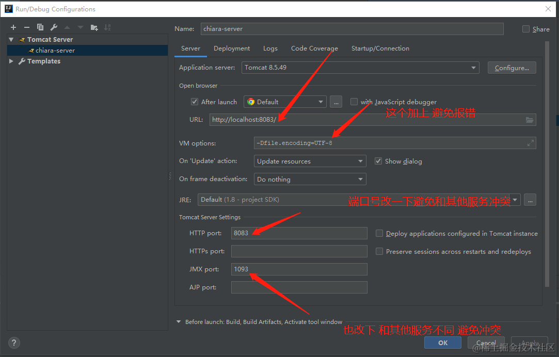
Task: Check Deploy applications configured in Tomcat instance
Action: tap(379, 233)
